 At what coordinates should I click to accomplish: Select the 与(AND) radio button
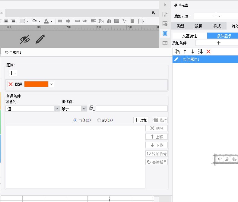click(75, 120)
